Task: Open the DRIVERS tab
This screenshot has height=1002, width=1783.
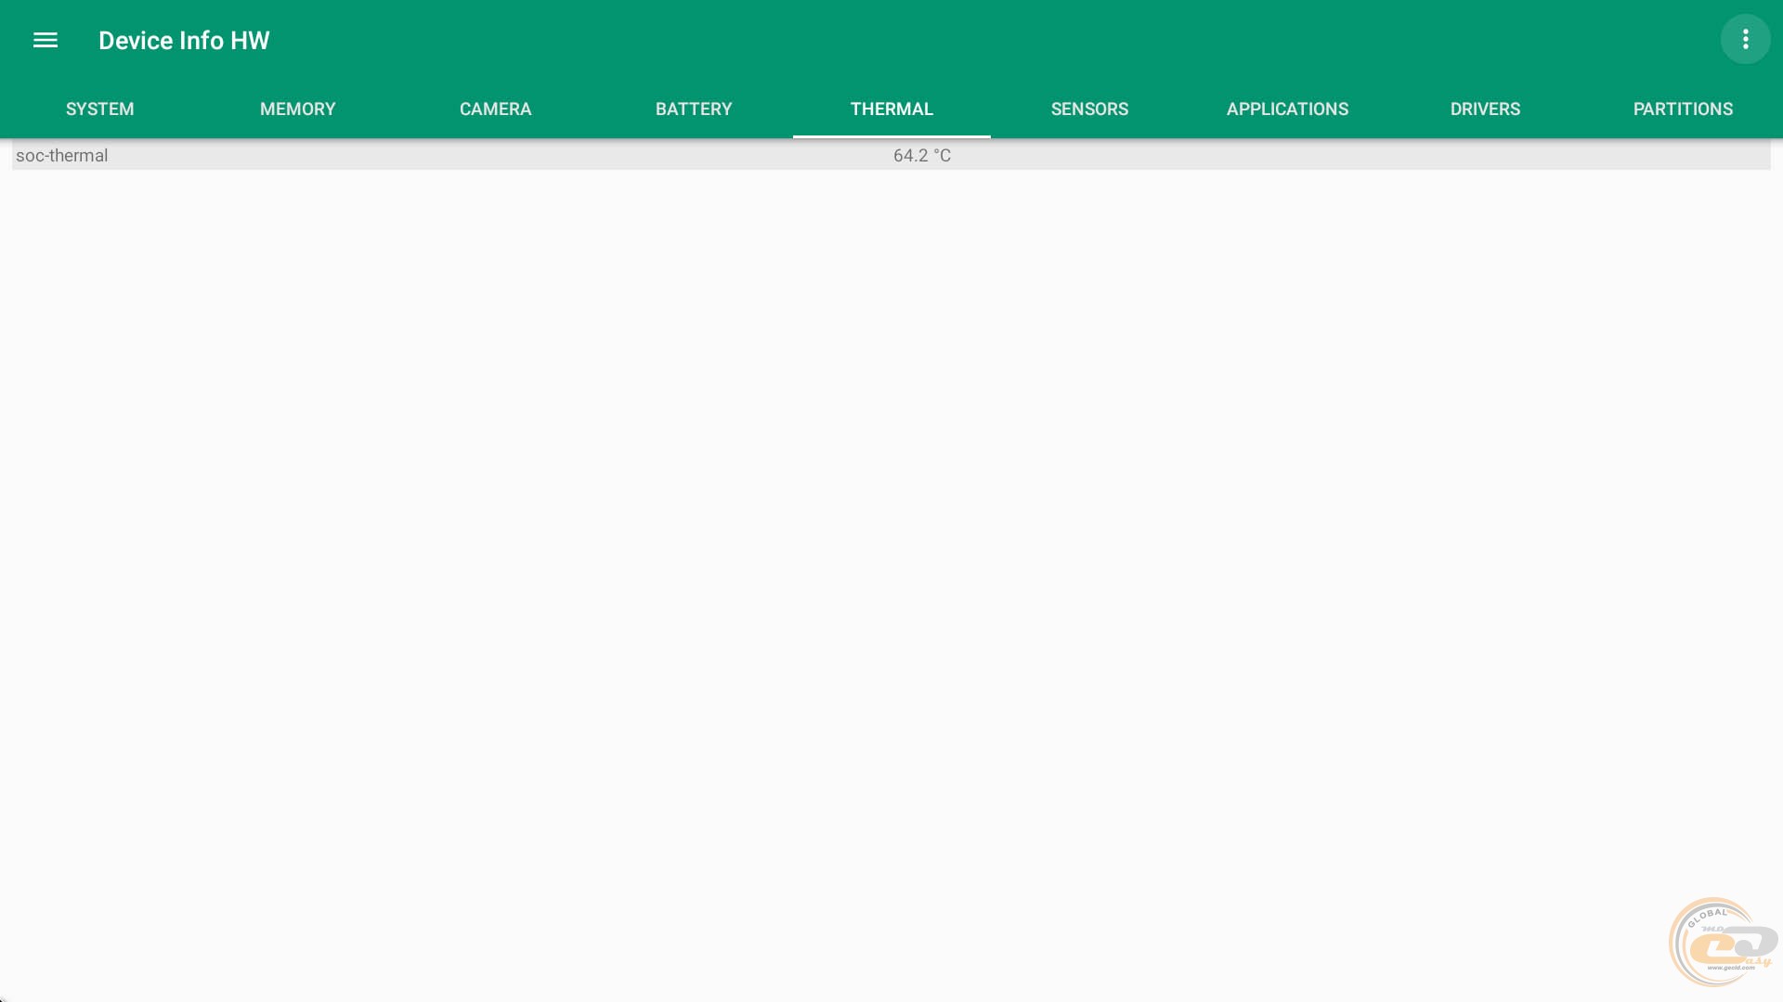Action: point(1485,109)
